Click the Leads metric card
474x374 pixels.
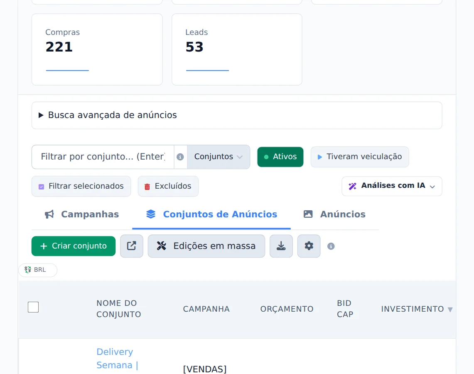(237, 49)
